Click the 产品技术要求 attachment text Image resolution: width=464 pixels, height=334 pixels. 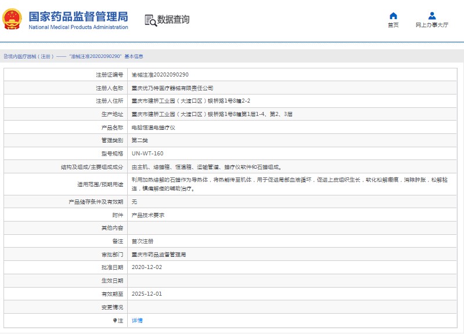pos(148,215)
